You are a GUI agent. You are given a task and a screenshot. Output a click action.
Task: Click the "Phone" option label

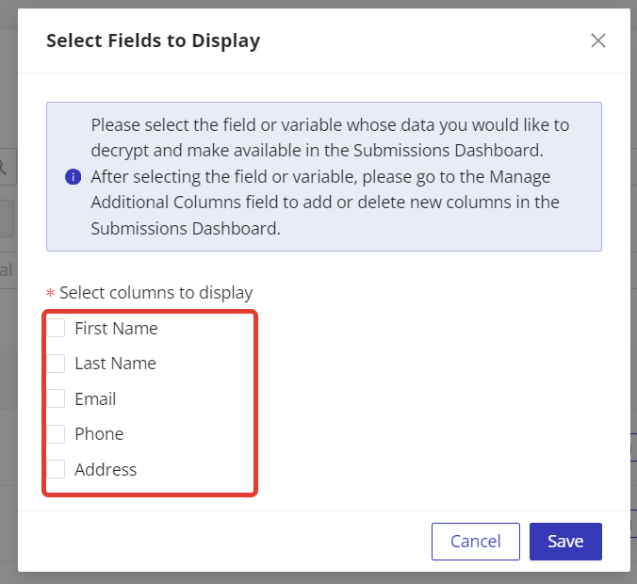[x=99, y=434]
